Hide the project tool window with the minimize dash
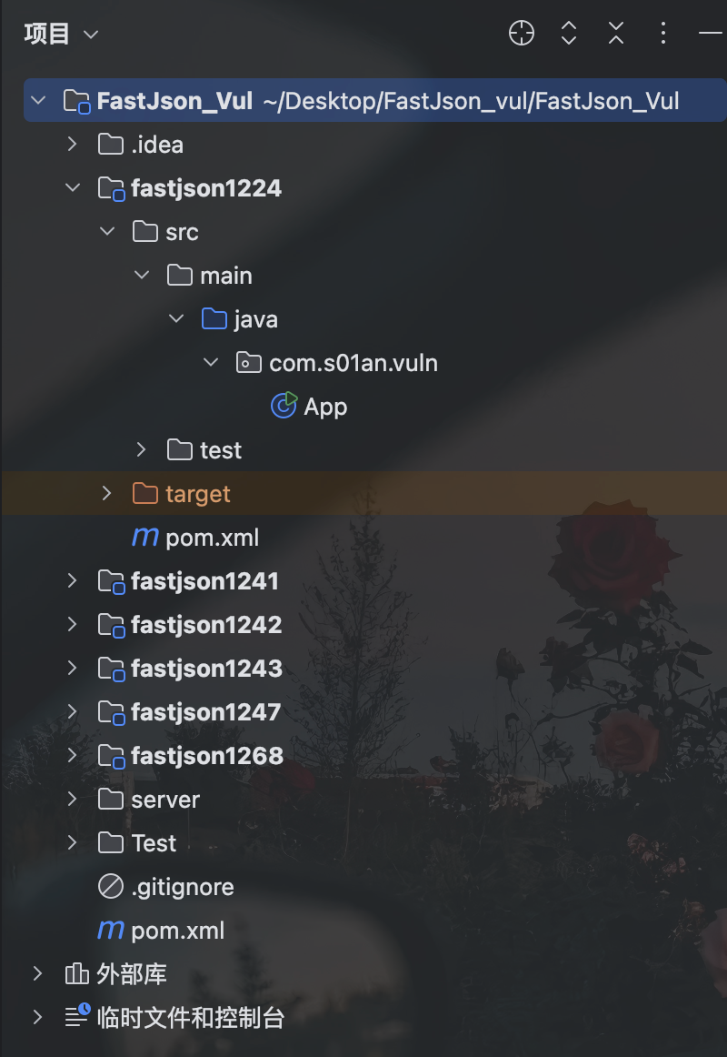This screenshot has width=727, height=1057. pyautogui.click(x=711, y=33)
